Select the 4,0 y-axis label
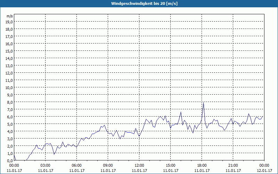Screen dimensions: 278x174 point(10,132)
